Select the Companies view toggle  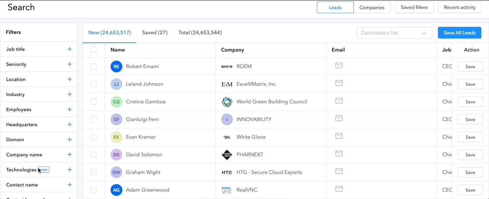(372, 7)
